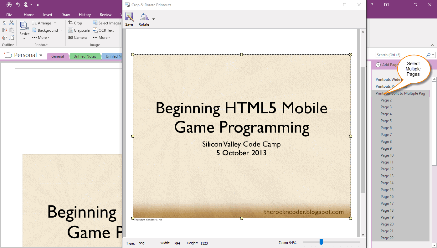This screenshot has width=437, height=248.
Task: Switch to the Home ribbon tab
Action: (x=29, y=15)
